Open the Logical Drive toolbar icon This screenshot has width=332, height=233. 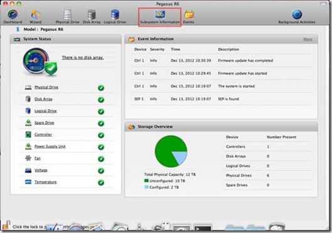coord(115,16)
